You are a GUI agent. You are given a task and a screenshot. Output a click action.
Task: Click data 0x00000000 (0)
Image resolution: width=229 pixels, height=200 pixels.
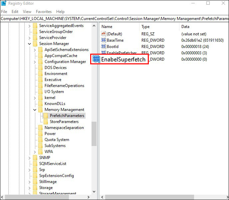click(x=194, y=59)
